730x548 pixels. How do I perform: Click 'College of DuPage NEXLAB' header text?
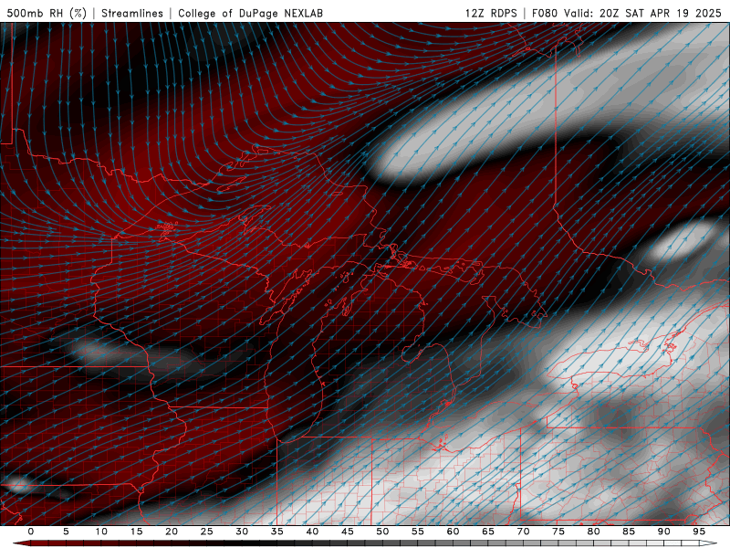point(250,13)
